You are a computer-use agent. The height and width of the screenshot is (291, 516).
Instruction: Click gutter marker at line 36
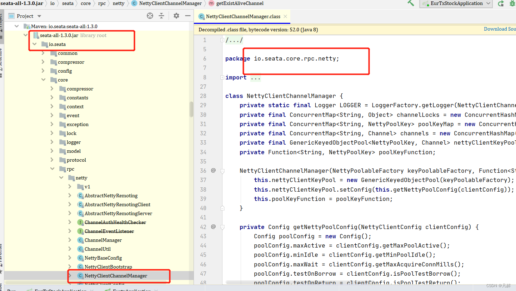(x=213, y=171)
